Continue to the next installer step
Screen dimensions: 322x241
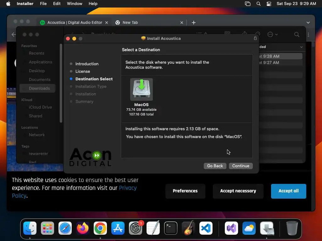coord(241,166)
